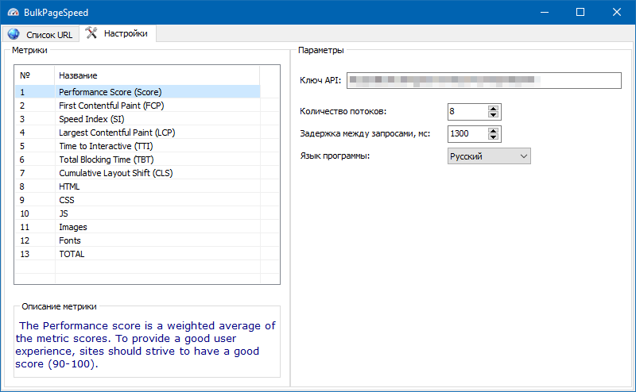The width and height of the screenshot is (636, 392).
Task: Click into the Ключ API input field
Action: (484, 80)
